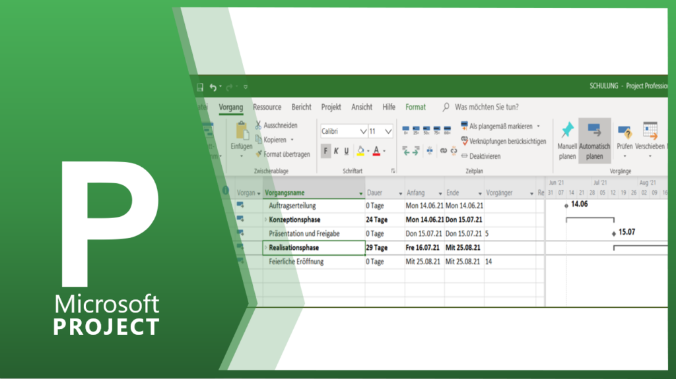Toggle italic (K) formatting
This screenshot has height=379, width=676.
(x=336, y=151)
